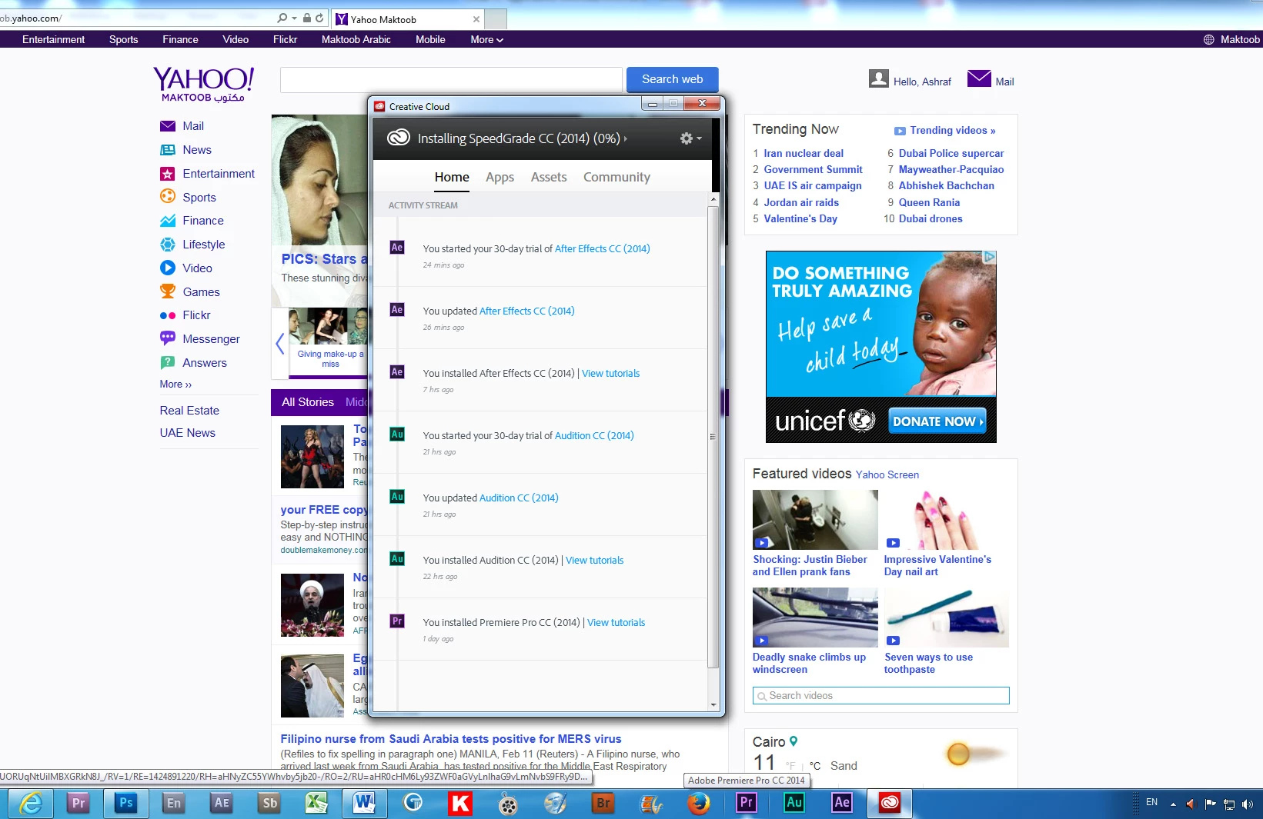
Task: Click the Sports ball icon in sidebar
Action: [168, 197]
